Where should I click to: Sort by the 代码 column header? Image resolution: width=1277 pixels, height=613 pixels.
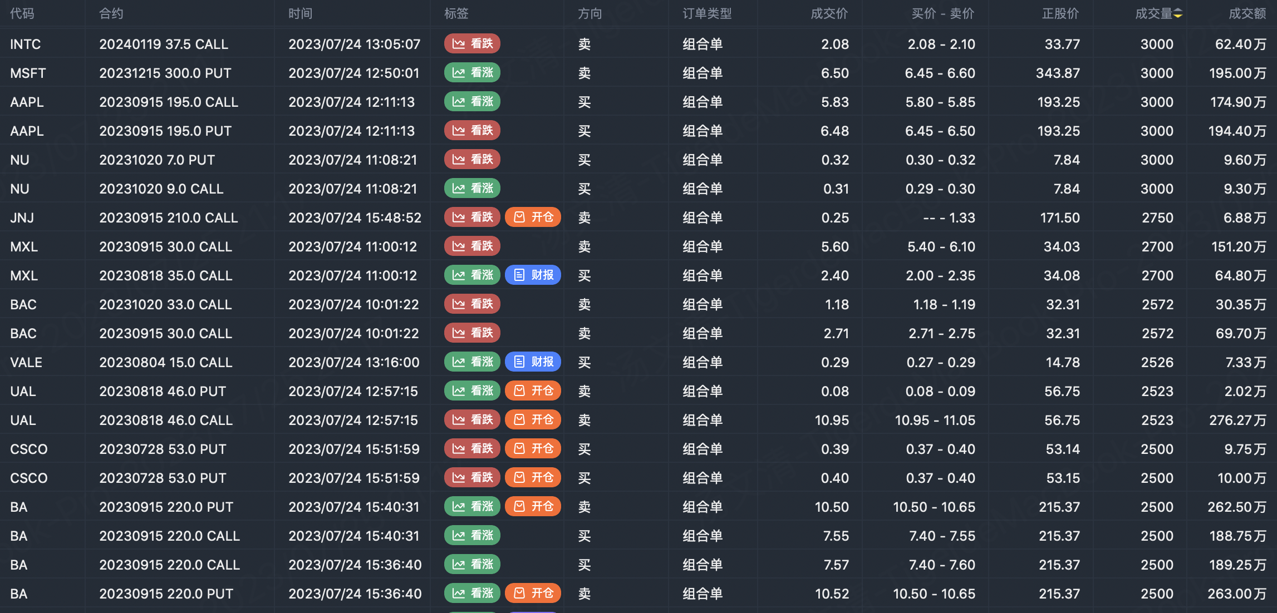[x=22, y=13]
